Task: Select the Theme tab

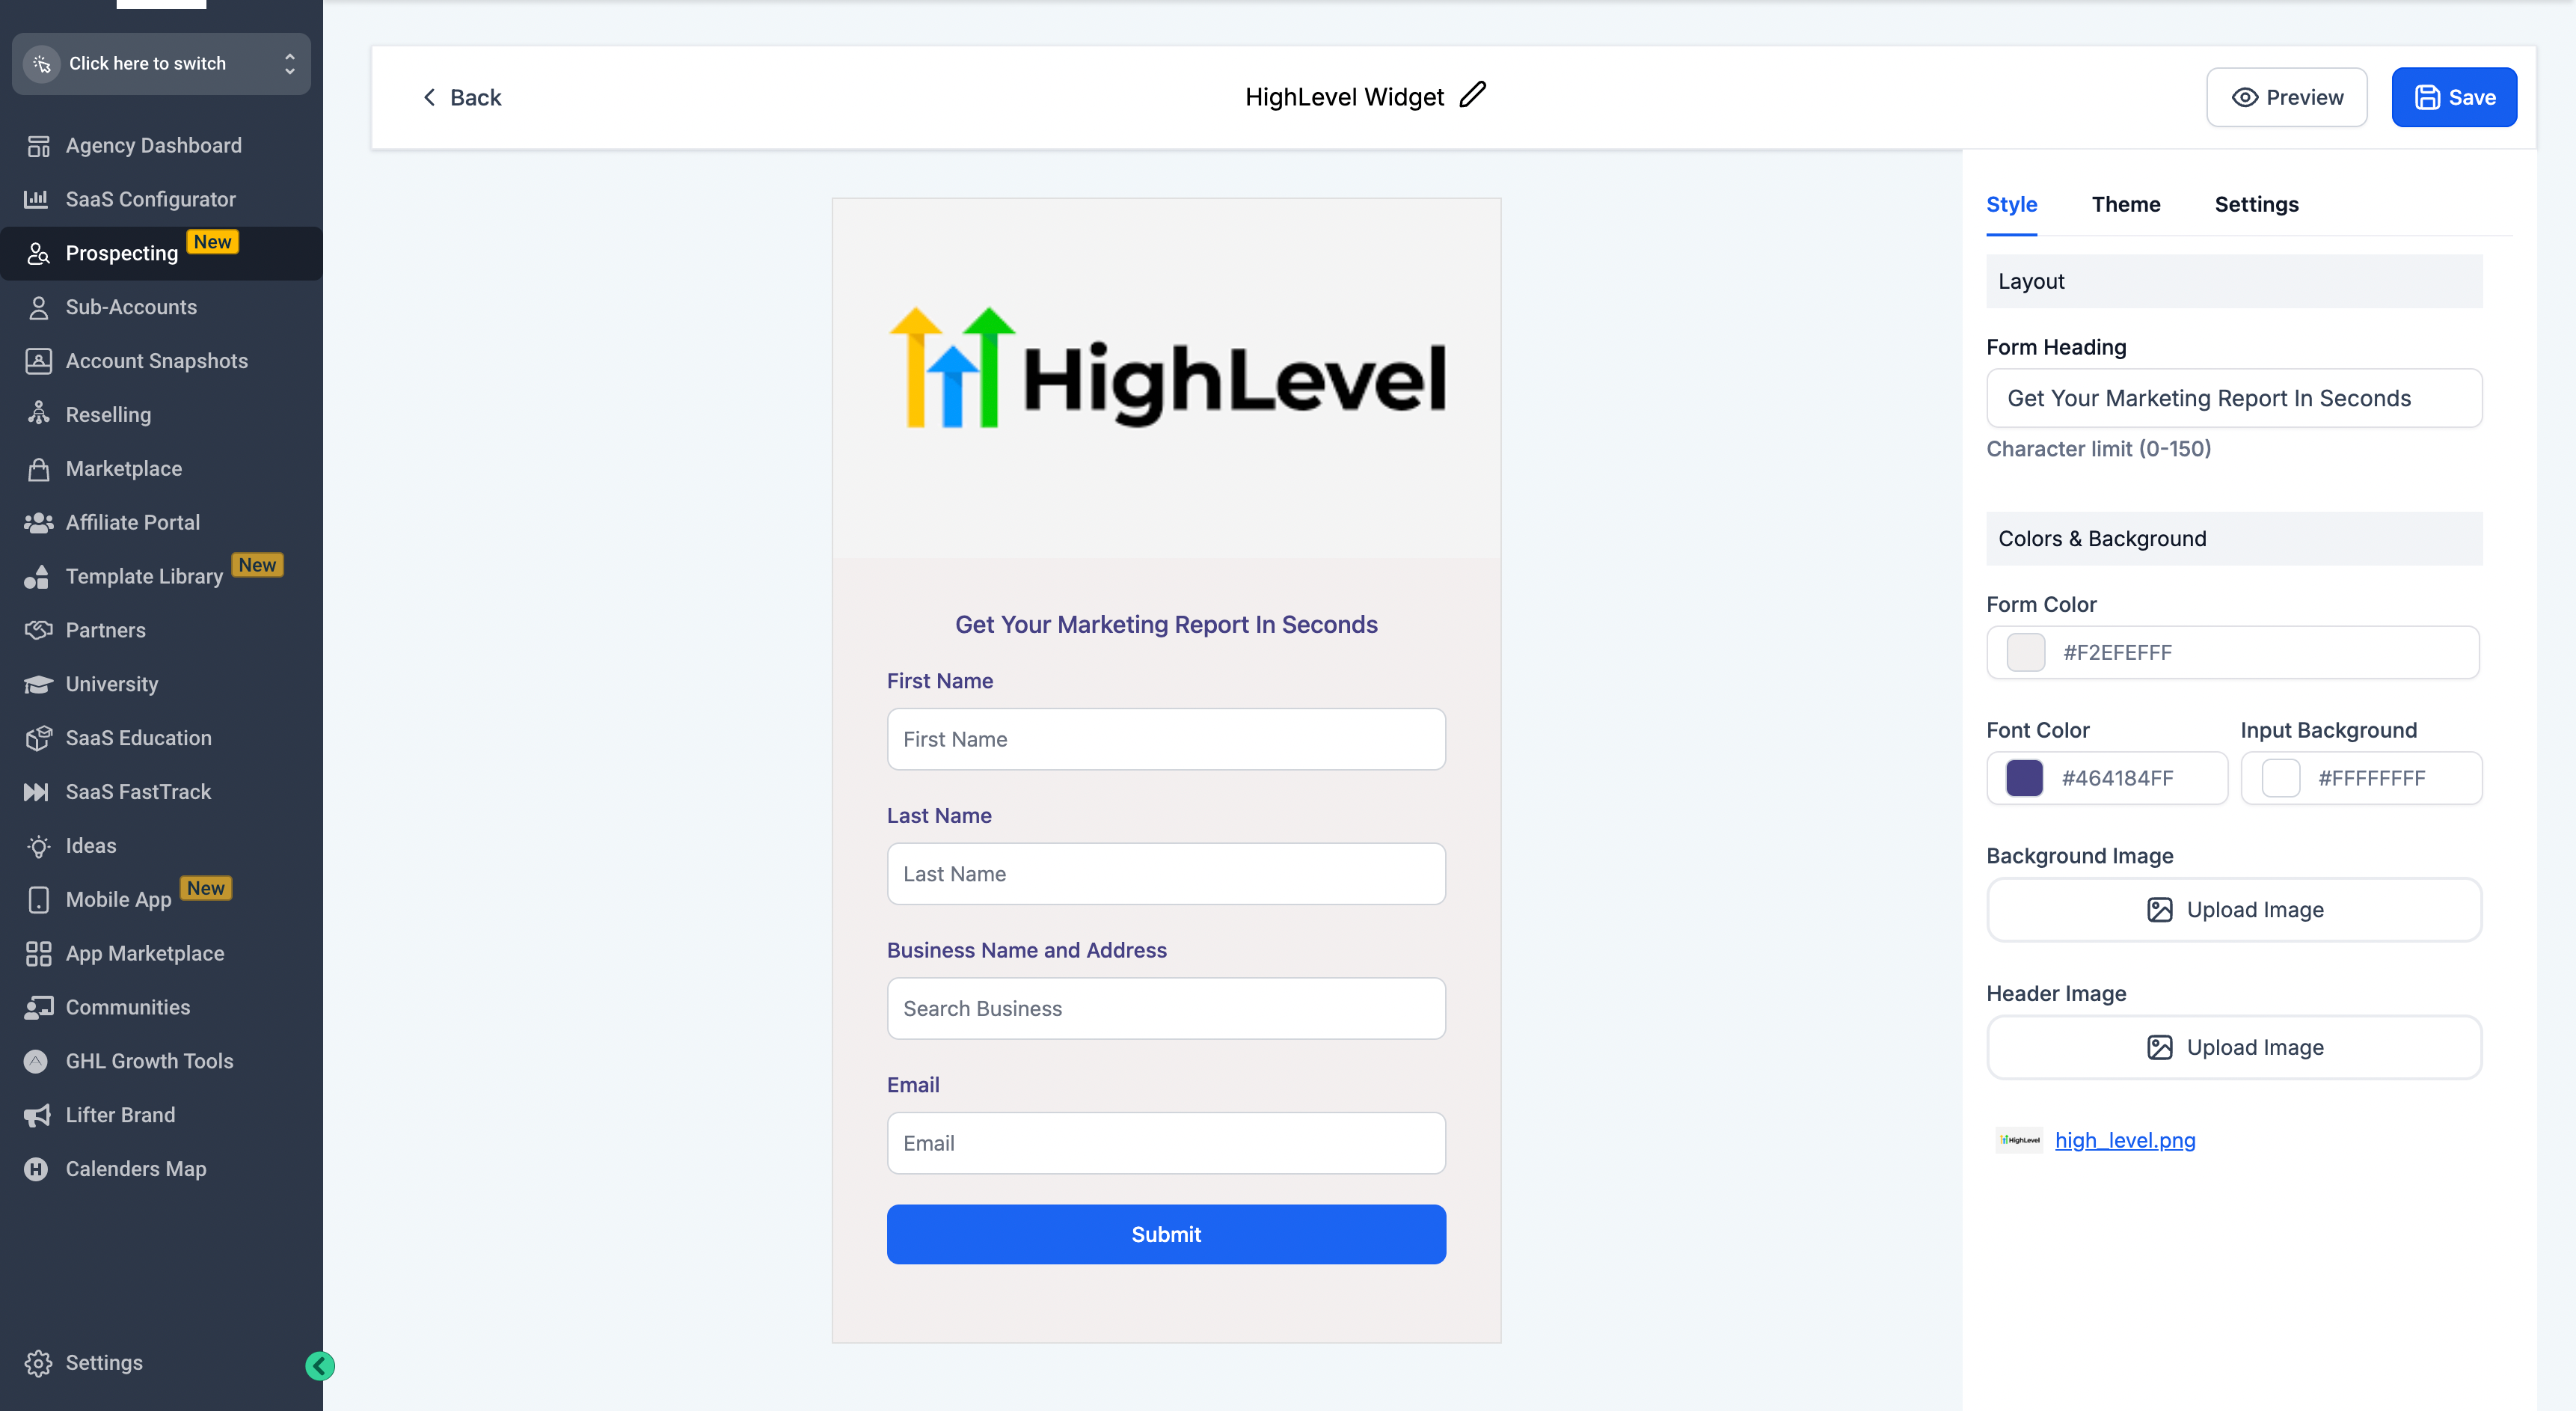Action: (x=2126, y=203)
